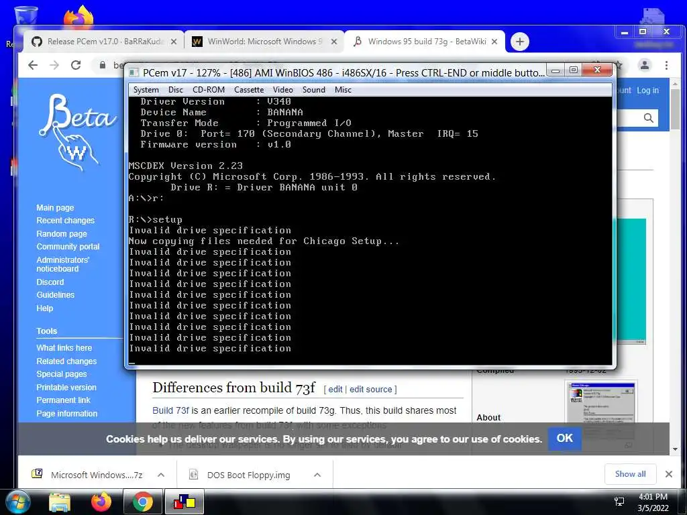Go back in Chrome browser
687x515 pixels.
pyautogui.click(x=33, y=65)
